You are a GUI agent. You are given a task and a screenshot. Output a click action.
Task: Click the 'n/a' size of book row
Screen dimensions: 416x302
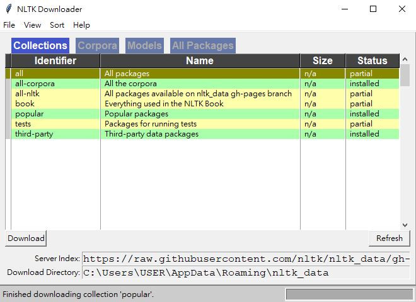pos(323,104)
